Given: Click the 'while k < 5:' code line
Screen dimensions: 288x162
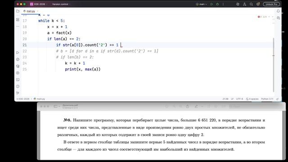Looking at the screenshot, I should (x=52, y=21).
